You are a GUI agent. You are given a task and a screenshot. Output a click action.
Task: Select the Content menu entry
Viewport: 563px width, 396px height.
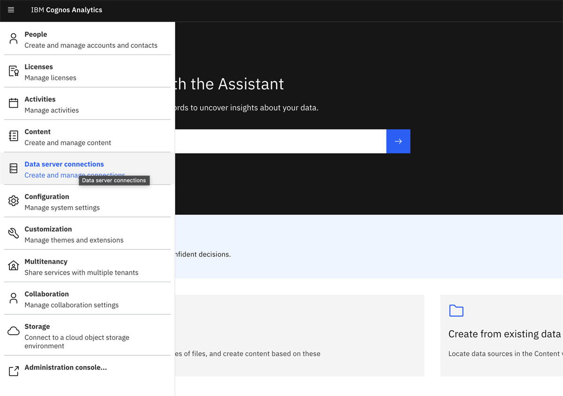(38, 132)
